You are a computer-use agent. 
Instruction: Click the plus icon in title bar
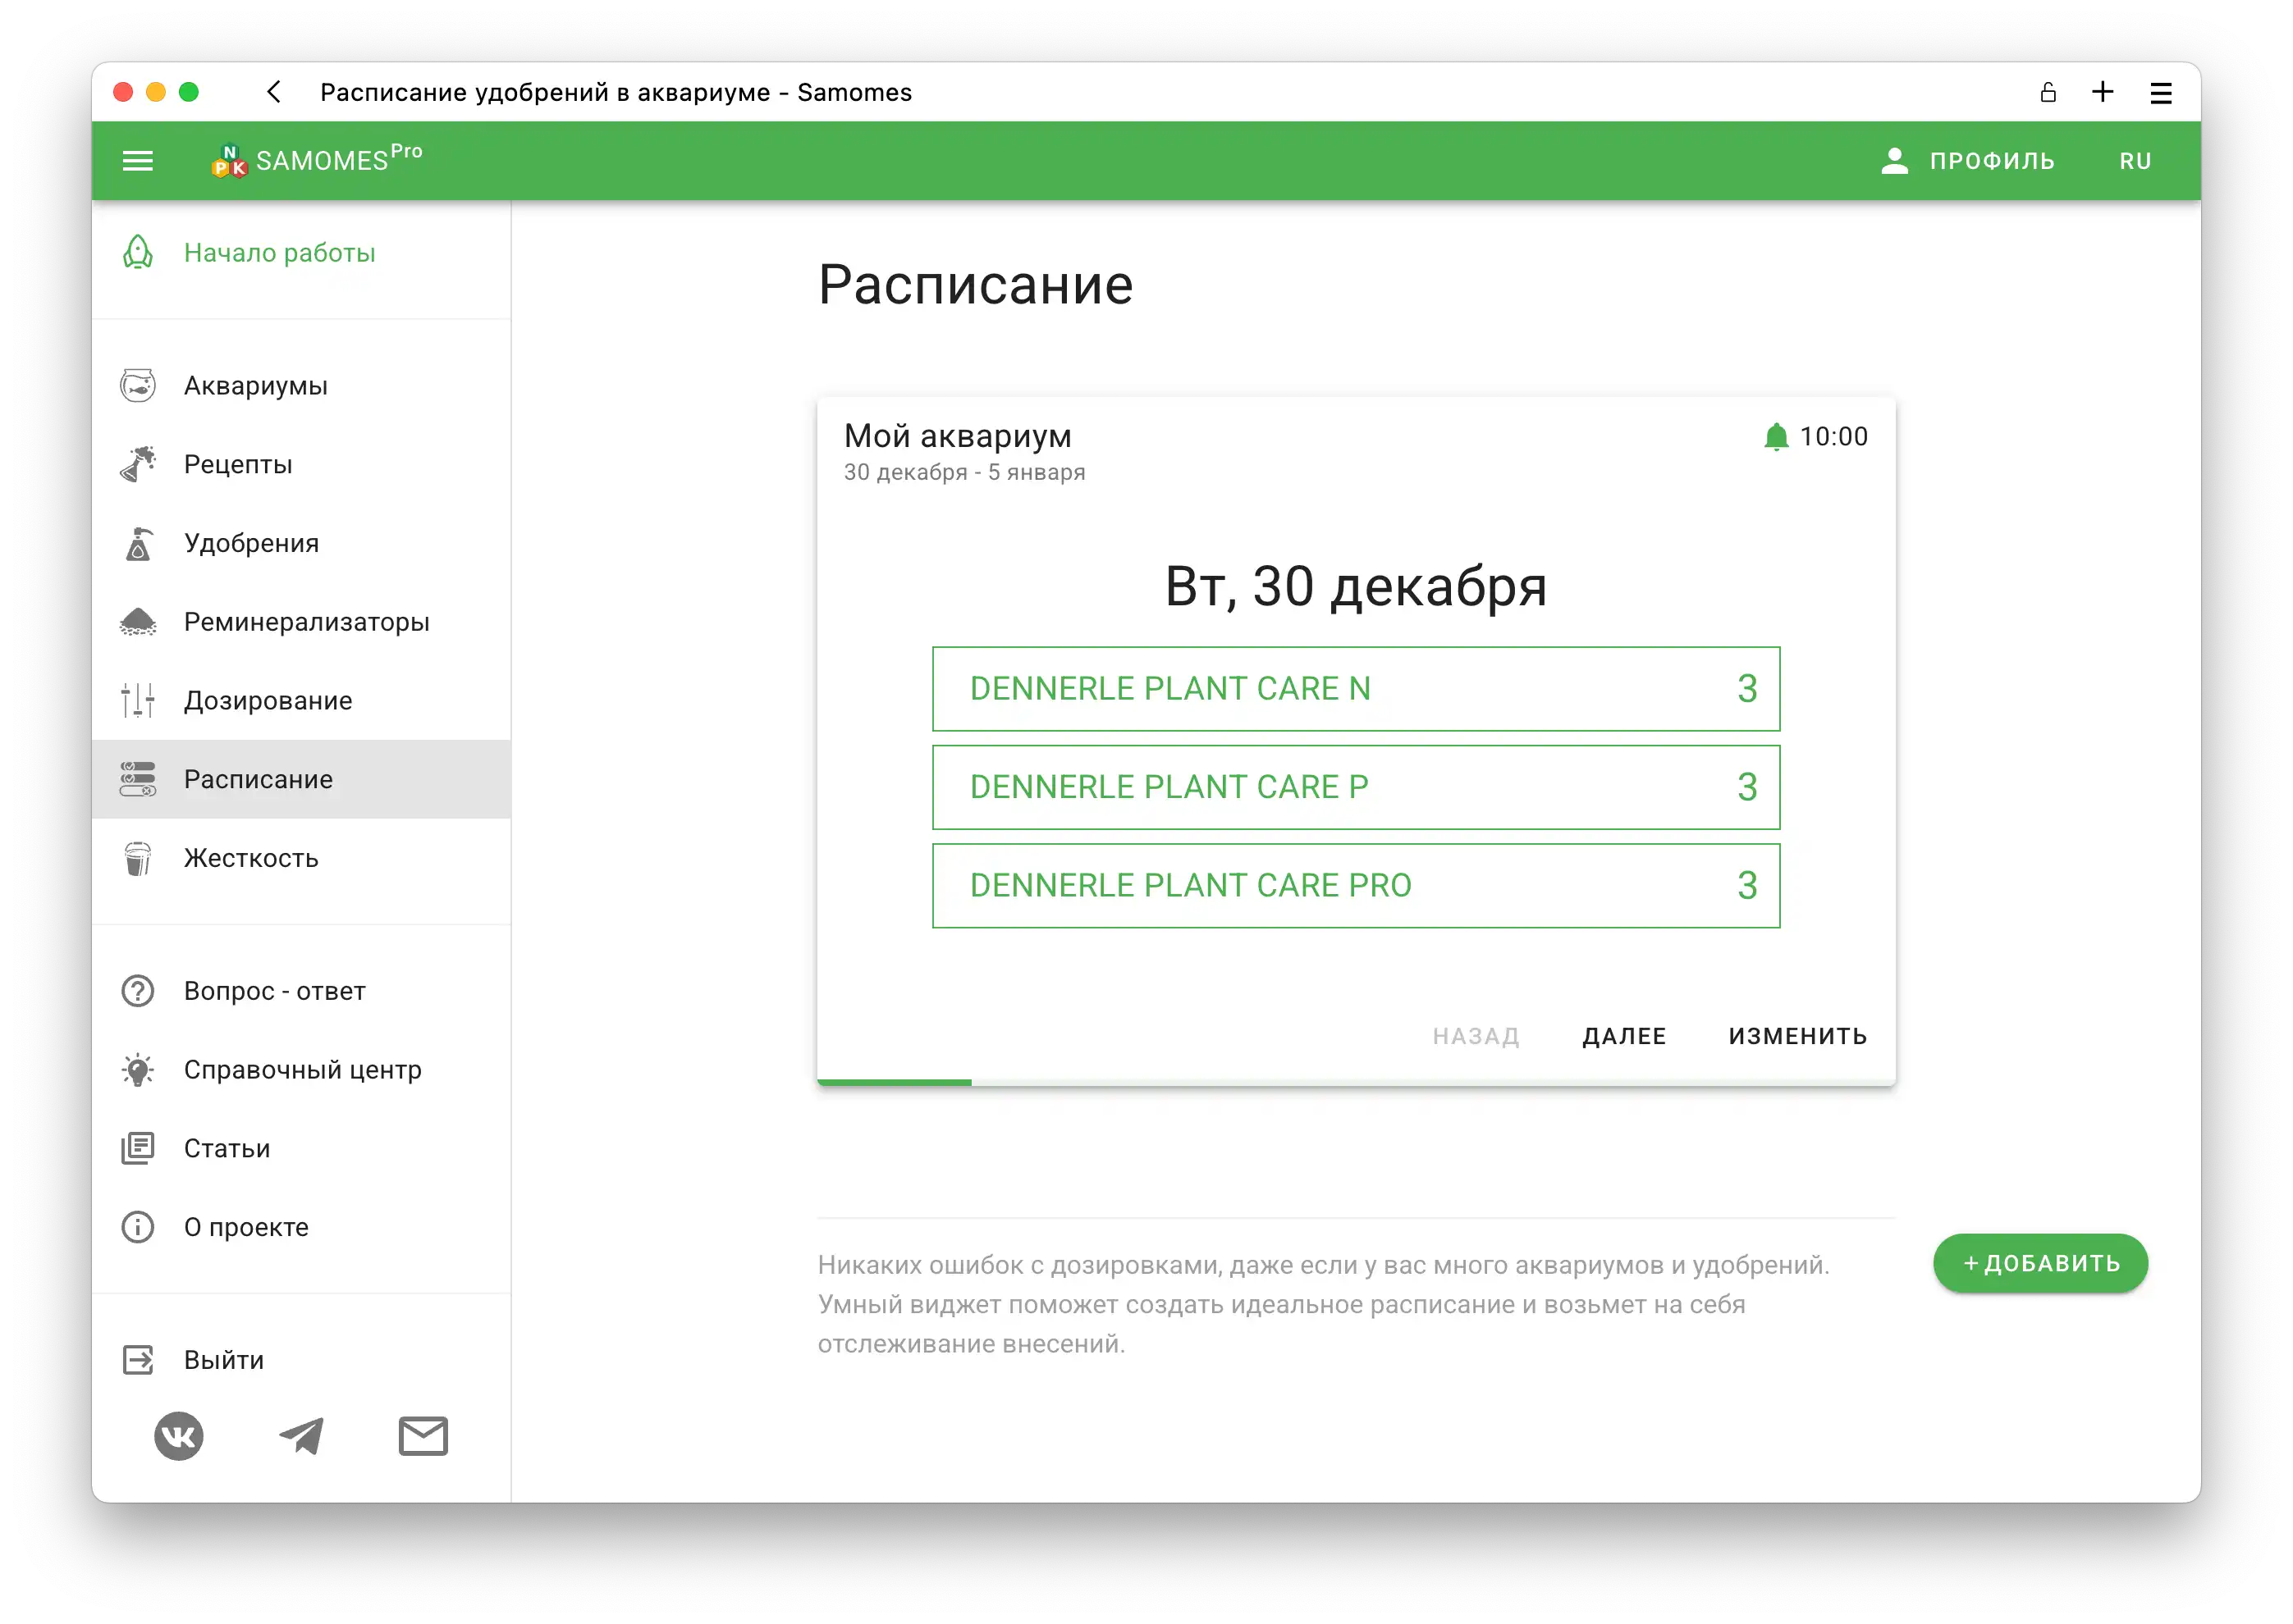2103,93
